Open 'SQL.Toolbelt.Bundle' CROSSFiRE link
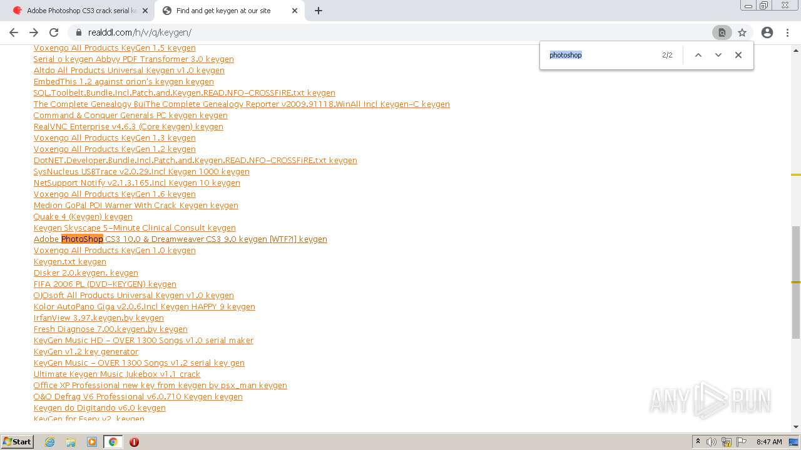 coord(185,93)
